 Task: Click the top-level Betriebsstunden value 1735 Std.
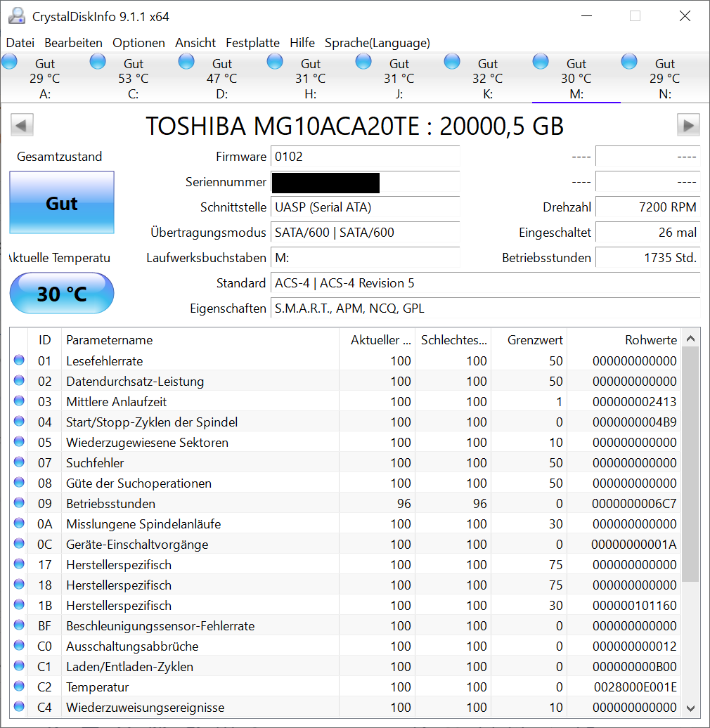pos(647,258)
